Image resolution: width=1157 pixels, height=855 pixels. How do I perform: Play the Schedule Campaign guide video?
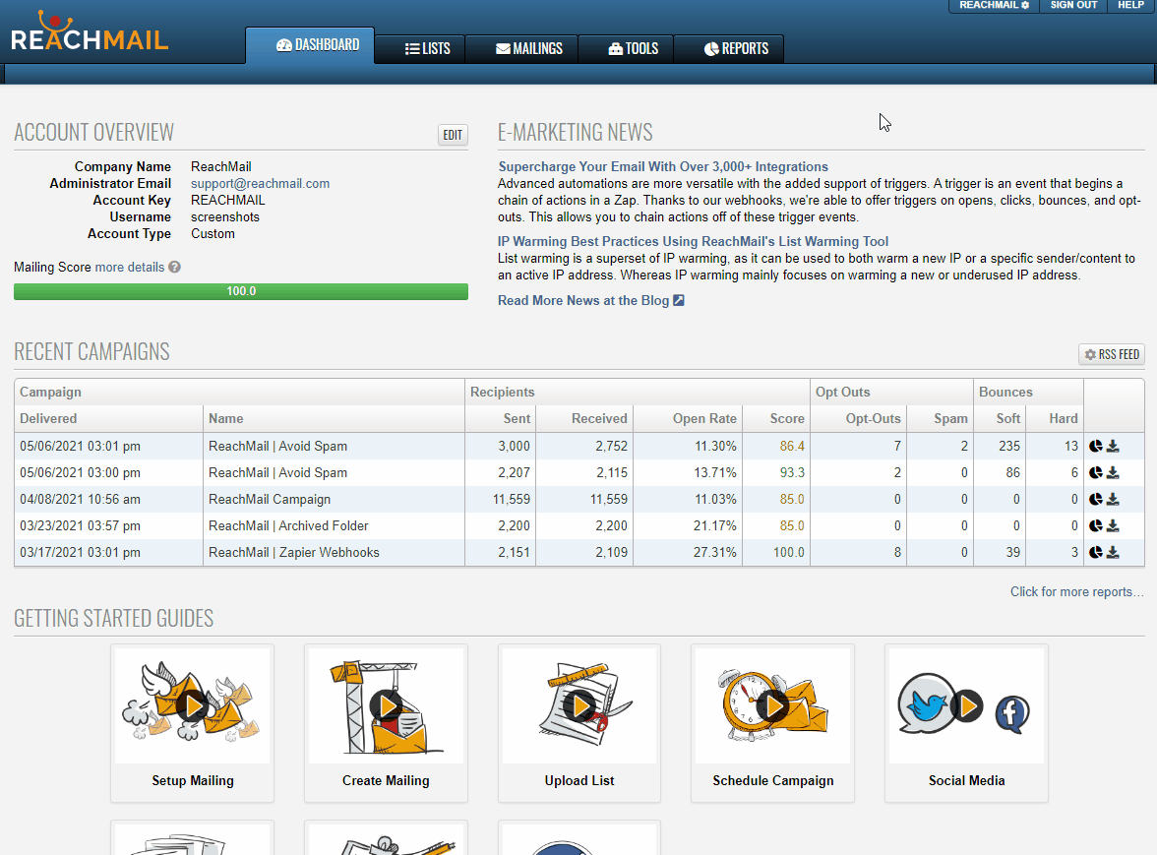pos(773,704)
